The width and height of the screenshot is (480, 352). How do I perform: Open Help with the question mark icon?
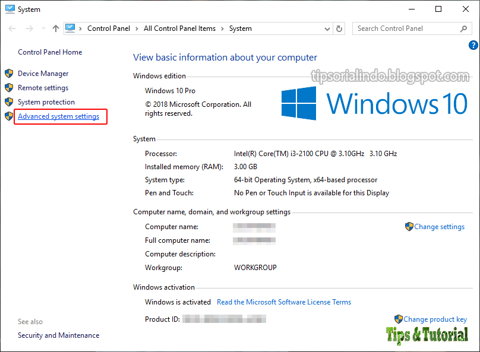click(473, 45)
